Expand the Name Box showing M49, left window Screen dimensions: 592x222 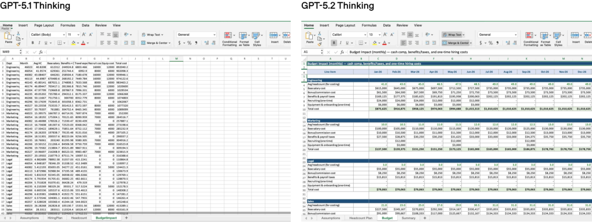coord(20,52)
